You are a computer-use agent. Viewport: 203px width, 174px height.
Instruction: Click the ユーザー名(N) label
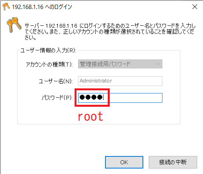coord(55,81)
